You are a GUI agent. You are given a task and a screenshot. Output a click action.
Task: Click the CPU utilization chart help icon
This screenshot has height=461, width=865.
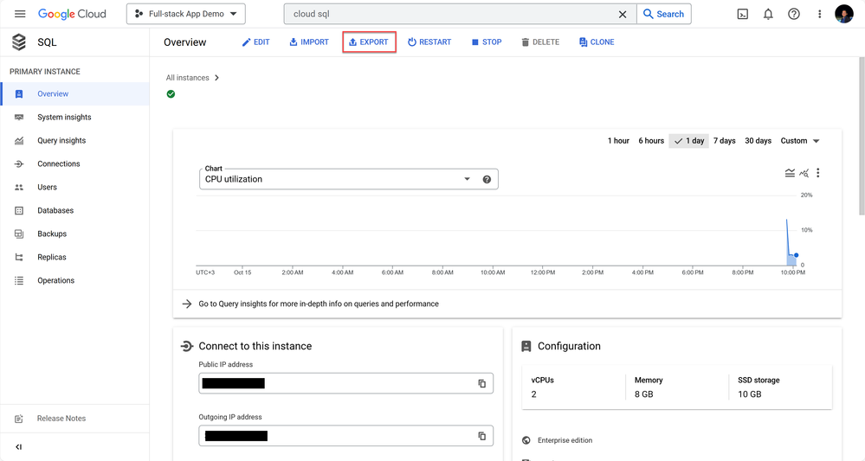[x=487, y=179]
